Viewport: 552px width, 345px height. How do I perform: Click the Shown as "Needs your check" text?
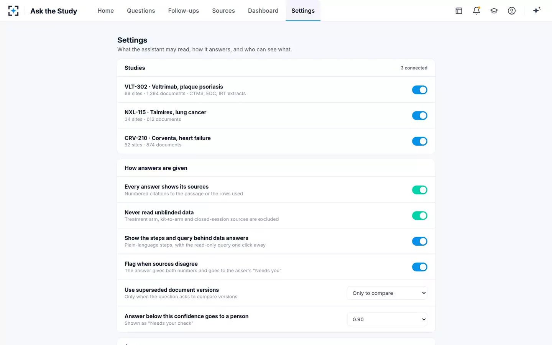pos(159,323)
